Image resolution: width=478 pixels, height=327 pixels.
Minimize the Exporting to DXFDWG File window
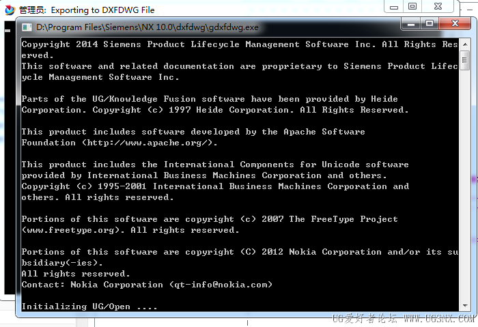(394, 7)
